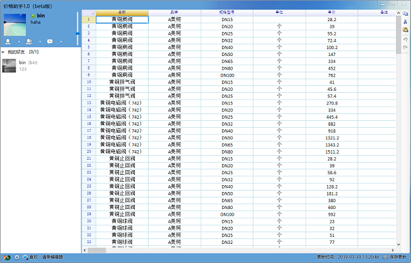Click the 查找 search button

point(30,258)
